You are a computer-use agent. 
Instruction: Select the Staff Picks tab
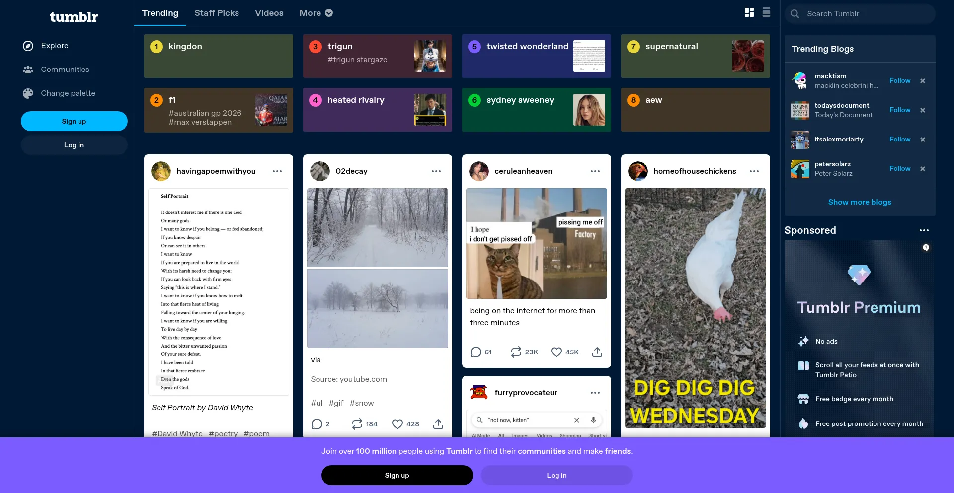217,13
